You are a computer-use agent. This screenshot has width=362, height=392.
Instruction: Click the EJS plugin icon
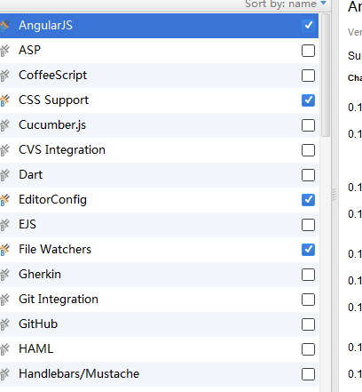pos(4,225)
